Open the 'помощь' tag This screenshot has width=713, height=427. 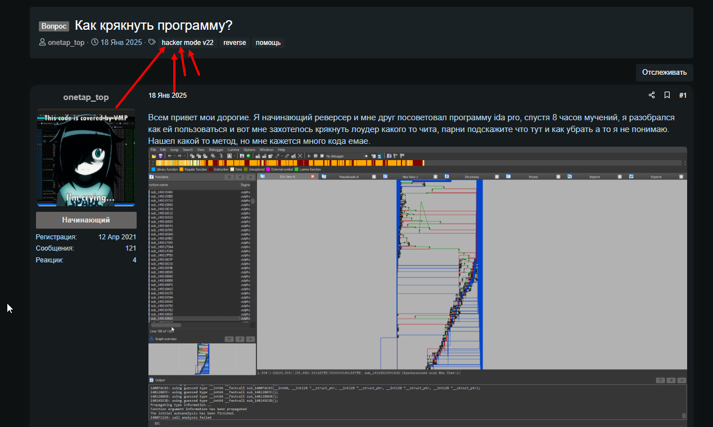coord(268,43)
